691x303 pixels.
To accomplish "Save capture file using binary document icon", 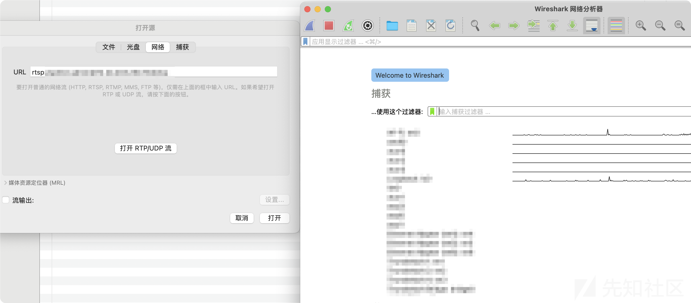I will (411, 26).
